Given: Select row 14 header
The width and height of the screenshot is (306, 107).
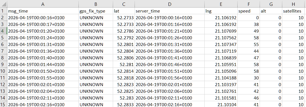Looking at the screenshot, I should pyautogui.click(x=4, y=98).
